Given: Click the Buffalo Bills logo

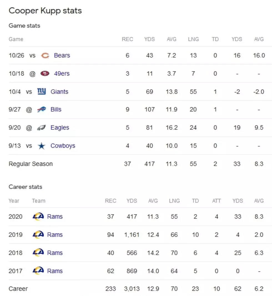Looking at the screenshot, I should tap(42, 110).
